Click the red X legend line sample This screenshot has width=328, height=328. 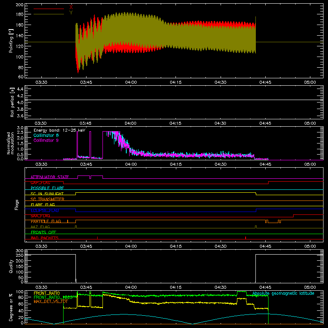[48, 9]
